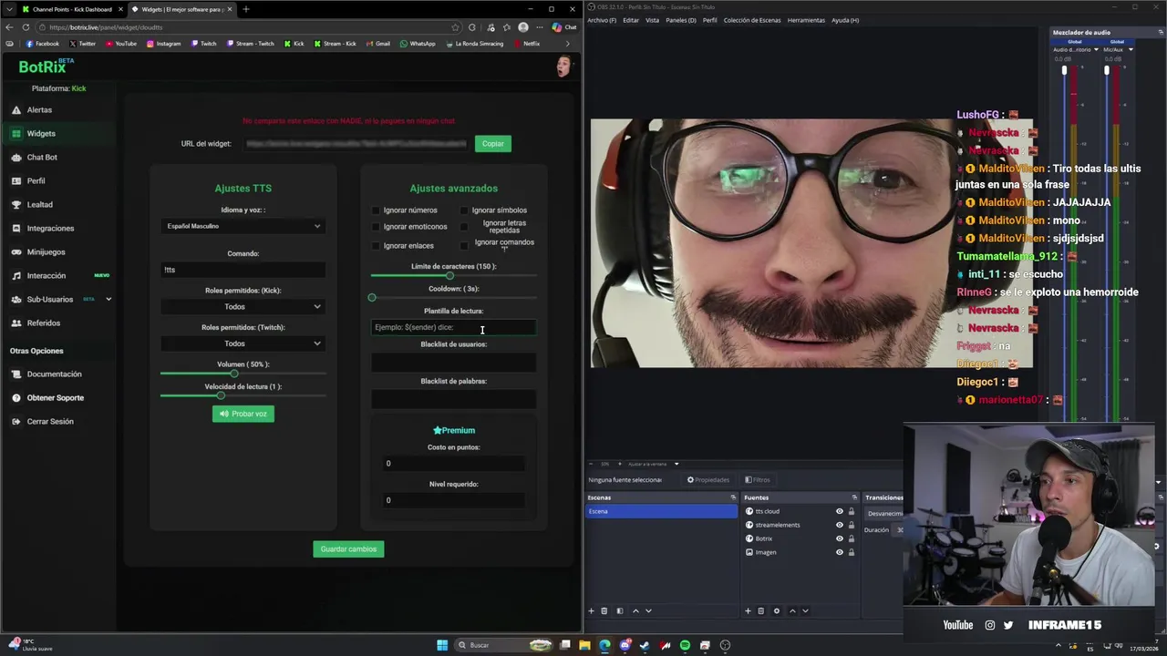The height and width of the screenshot is (656, 1167).
Task: Hide the Botrix source in OBS
Action: (x=840, y=538)
